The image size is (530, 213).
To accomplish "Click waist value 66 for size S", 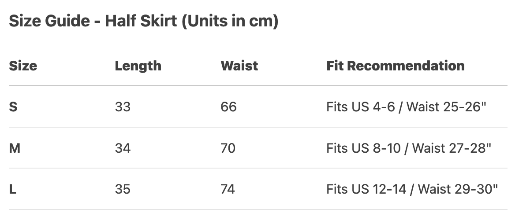I will [228, 107].
